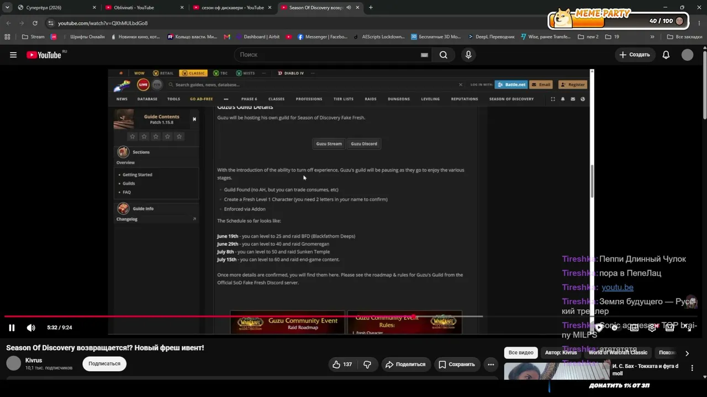Open the player settings gear
This screenshot has height=397, width=707.
pyautogui.click(x=652, y=327)
